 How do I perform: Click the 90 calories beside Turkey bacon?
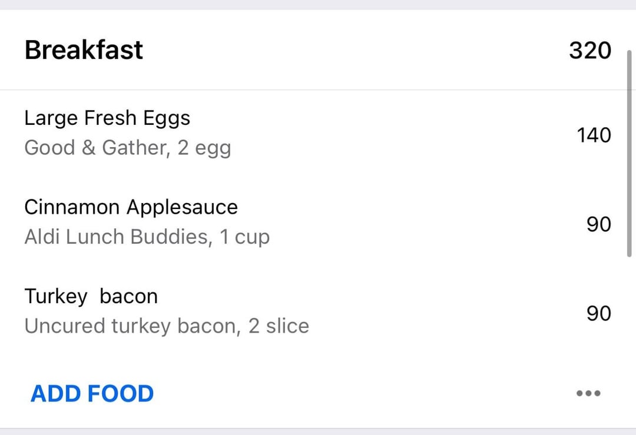(599, 313)
